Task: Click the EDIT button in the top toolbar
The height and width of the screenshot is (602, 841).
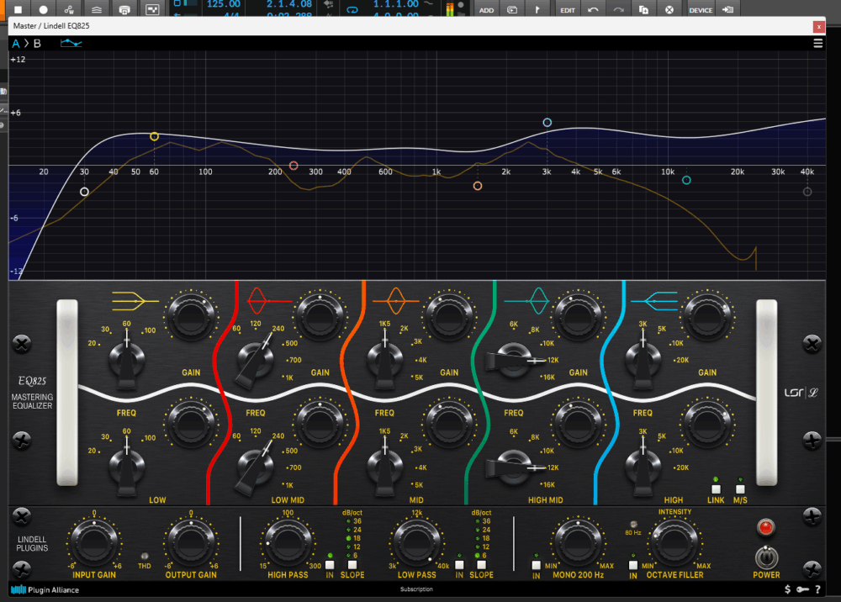Action: [568, 9]
